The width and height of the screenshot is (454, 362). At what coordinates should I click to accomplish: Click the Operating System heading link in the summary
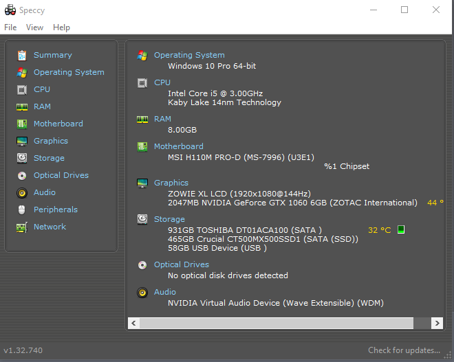pos(189,55)
